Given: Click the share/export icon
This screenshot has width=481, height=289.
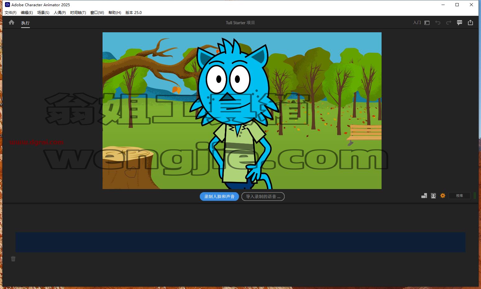Looking at the screenshot, I should pos(470,22).
